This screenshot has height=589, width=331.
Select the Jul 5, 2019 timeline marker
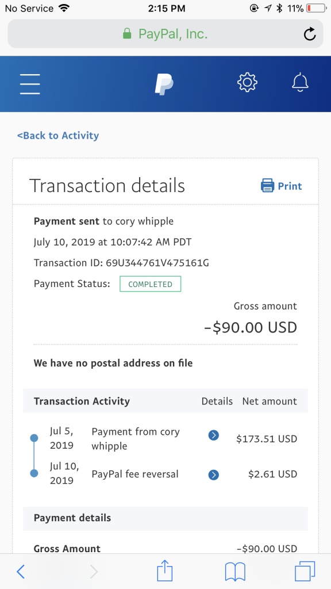(x=34, y=438)
